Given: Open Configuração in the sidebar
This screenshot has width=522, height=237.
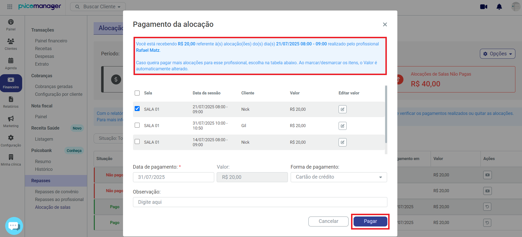Looking at the screenshot, I should click(x=11, y=141).
